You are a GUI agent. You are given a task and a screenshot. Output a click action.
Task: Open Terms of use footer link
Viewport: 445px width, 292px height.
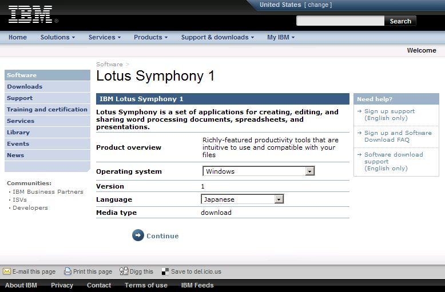pyautogui.click(x=146, y=285)
